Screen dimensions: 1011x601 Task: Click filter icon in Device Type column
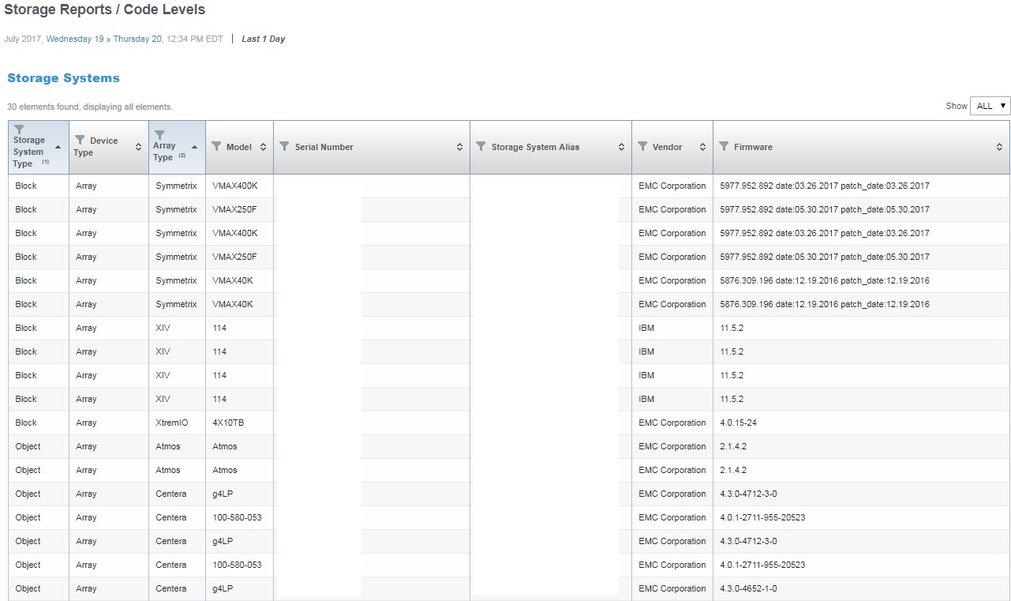pyautogui.click(x=79, y=141)
